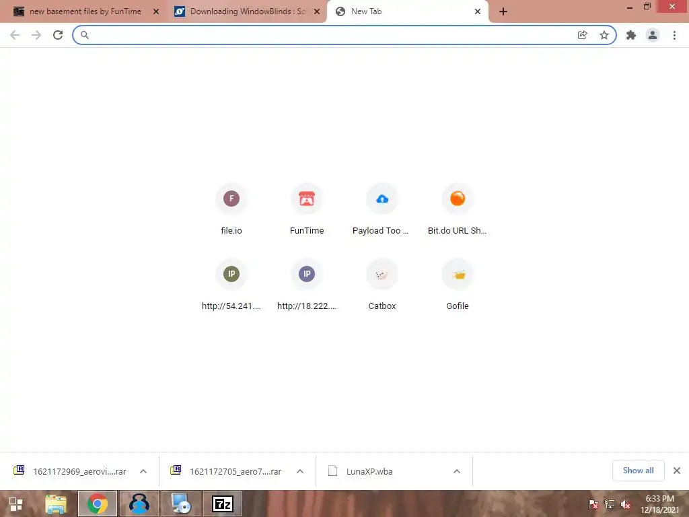689x517 pixels.
Task: Go forward using the forward arrow
Action: pyautogui.click(x=36, y=35)
